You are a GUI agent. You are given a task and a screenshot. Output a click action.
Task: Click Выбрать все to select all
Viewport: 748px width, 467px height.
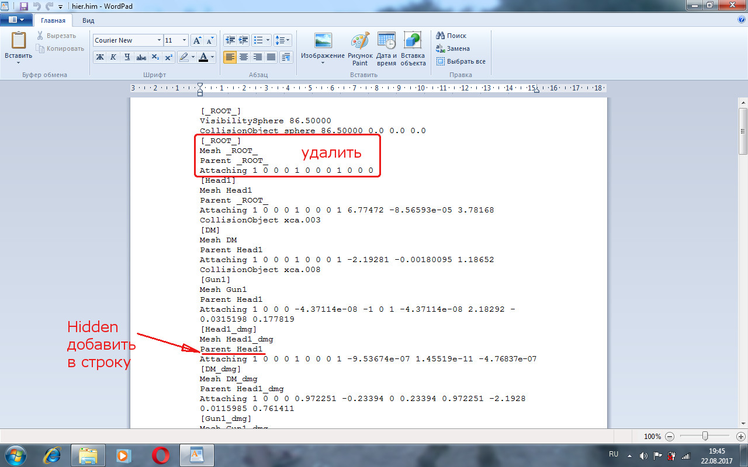click(460, 61)
